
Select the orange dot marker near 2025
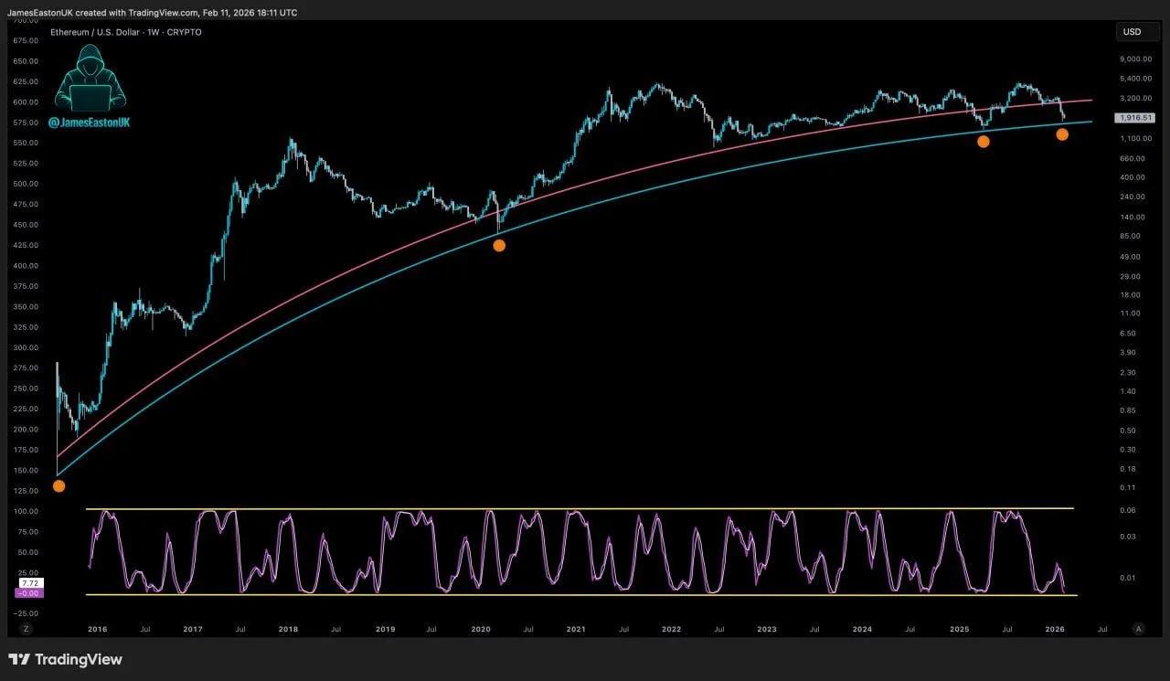click(984, 142)
